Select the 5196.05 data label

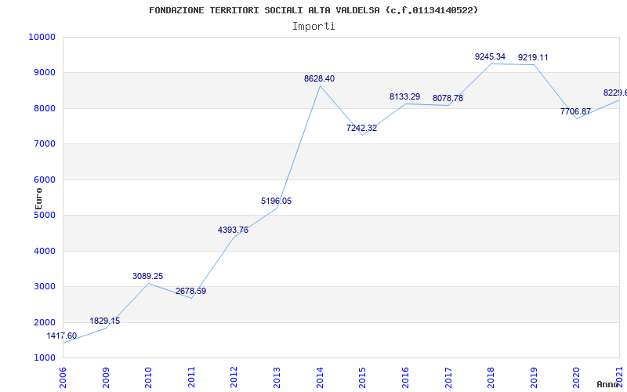[277, 201]
